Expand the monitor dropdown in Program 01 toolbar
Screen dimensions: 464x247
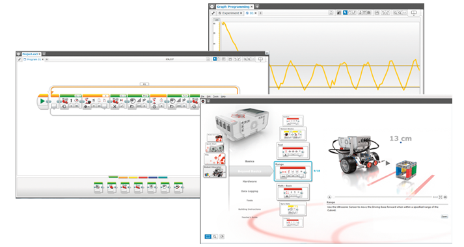coord(261,60)
